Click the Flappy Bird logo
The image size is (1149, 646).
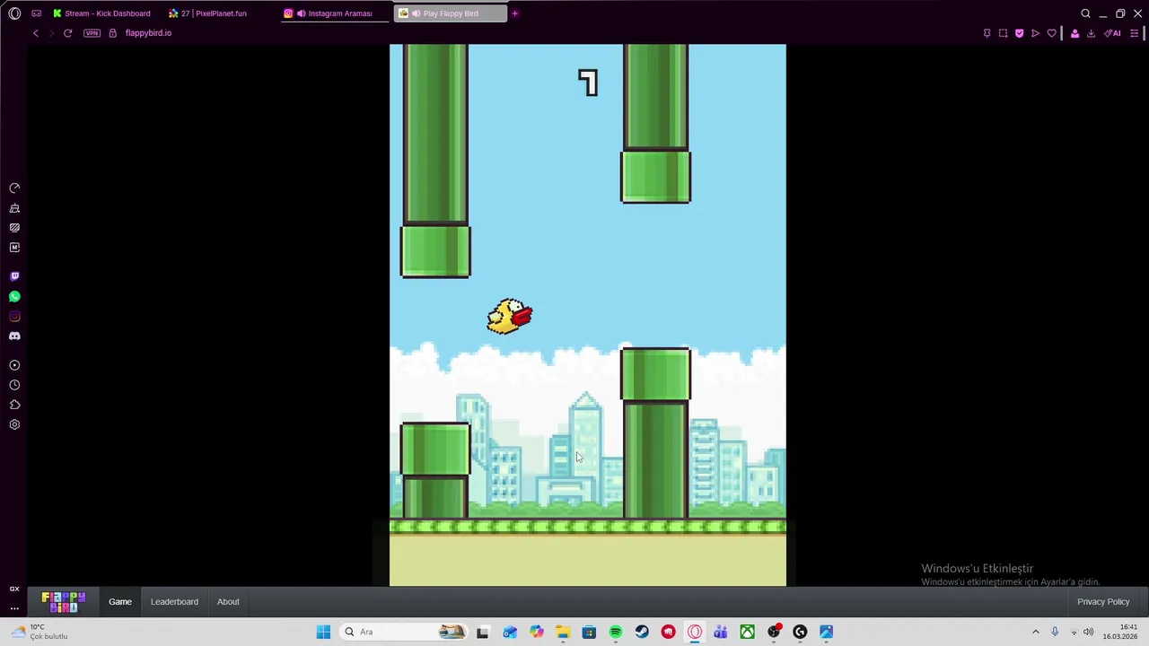pos(64,602)
